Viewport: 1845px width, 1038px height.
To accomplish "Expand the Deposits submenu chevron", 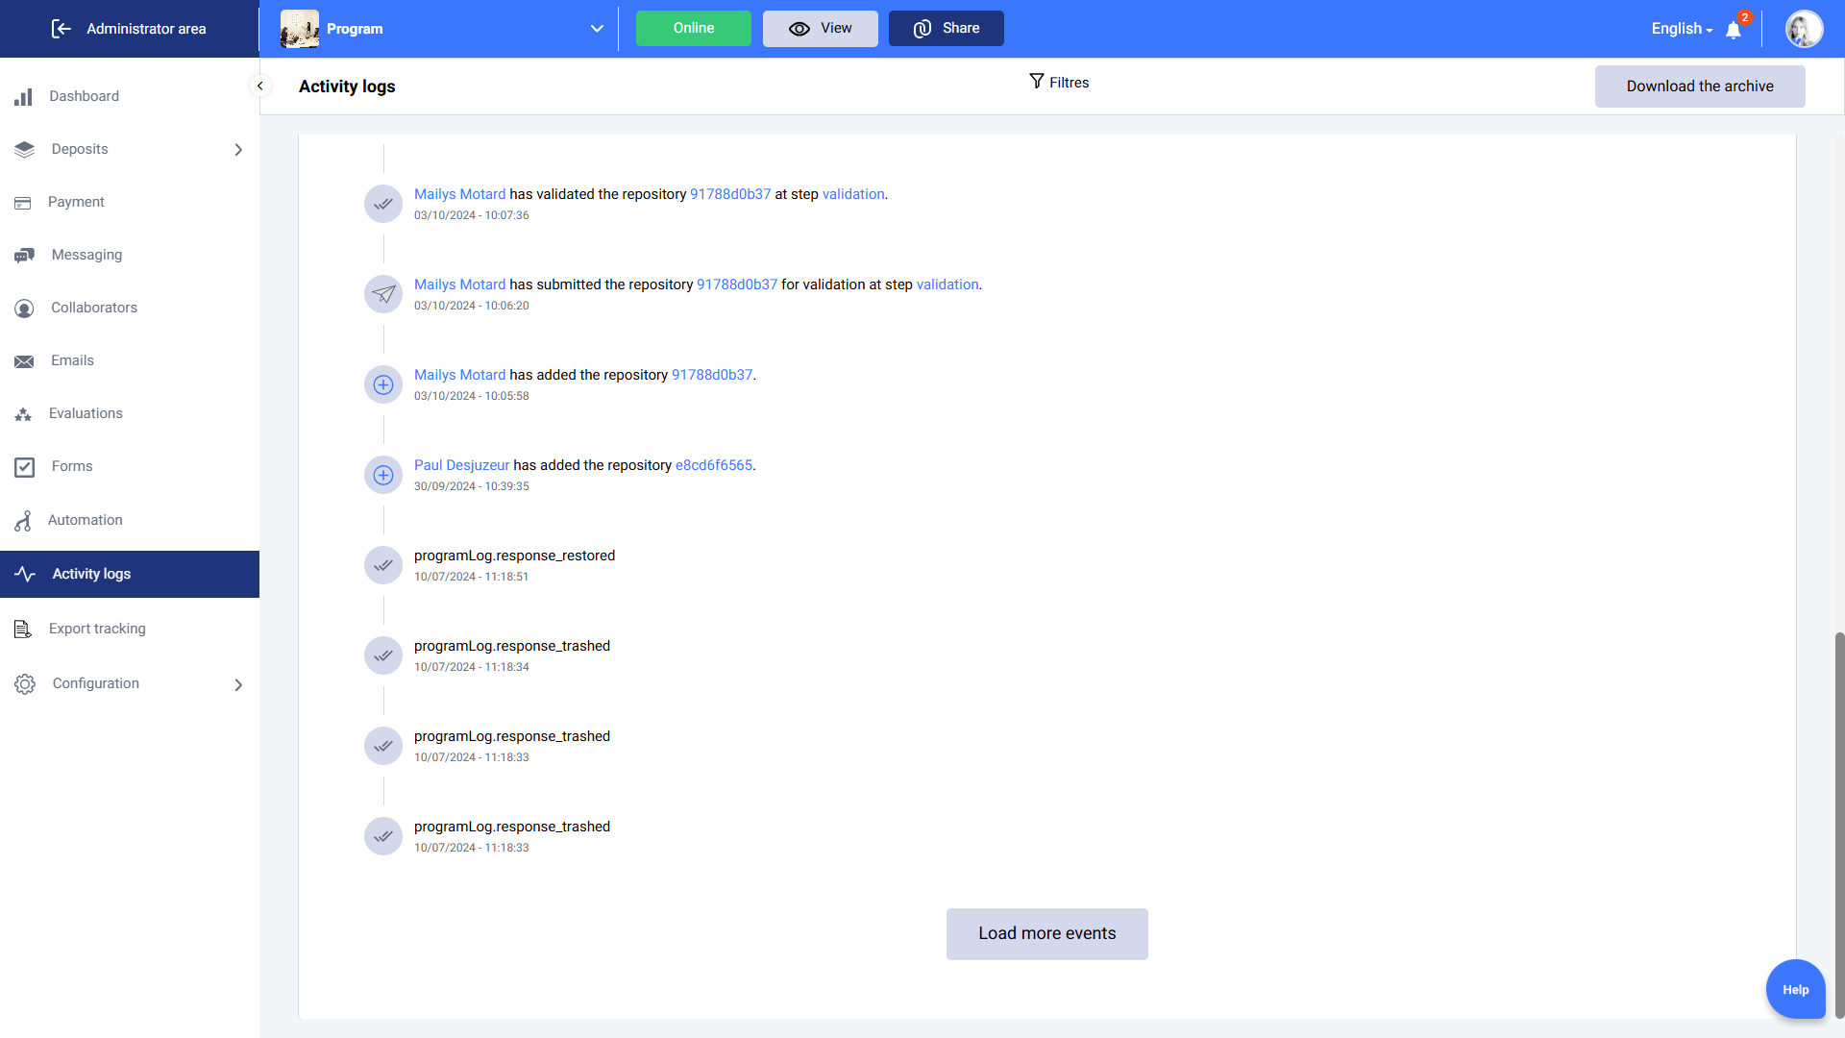I will click(x=238, y=150).
